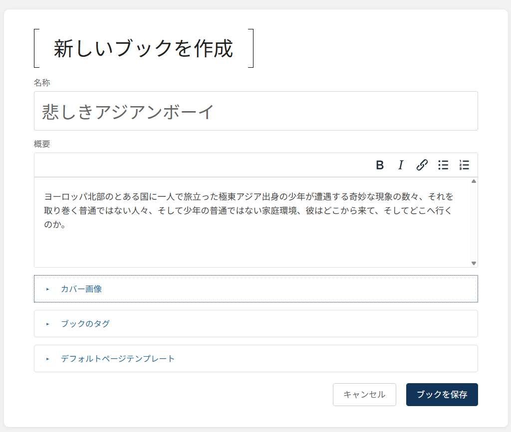
Task: Click the scrollbar up arrow in description
Action: pyautogui.click(x=474, y=181)
